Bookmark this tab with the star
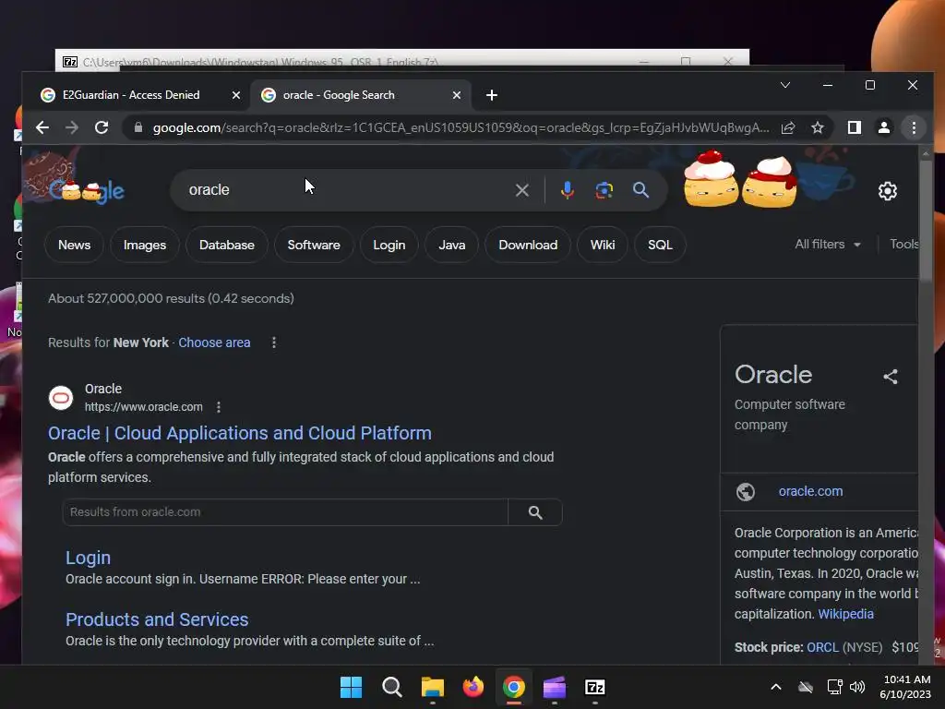Image resolution: width=945 pixels, height=709 pixels. point(818,127)
